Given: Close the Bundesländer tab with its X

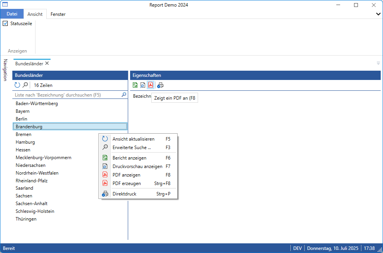Looking at the screenshot, I should (47, 63).
